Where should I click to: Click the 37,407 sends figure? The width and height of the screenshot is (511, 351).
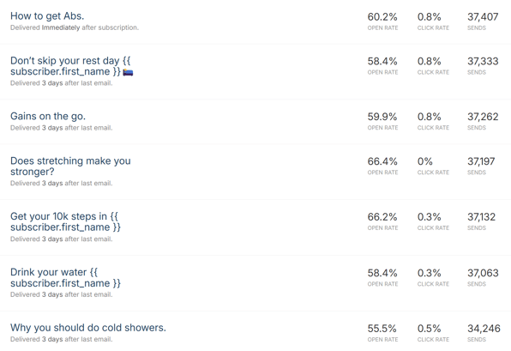[x=483, y=16]
